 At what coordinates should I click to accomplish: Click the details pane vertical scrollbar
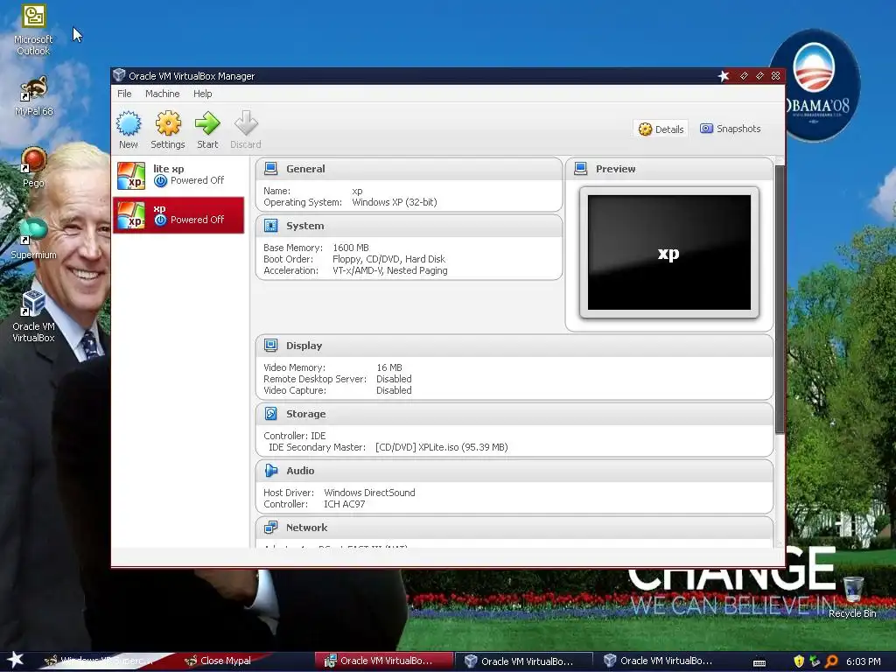[x=780, y=299]
